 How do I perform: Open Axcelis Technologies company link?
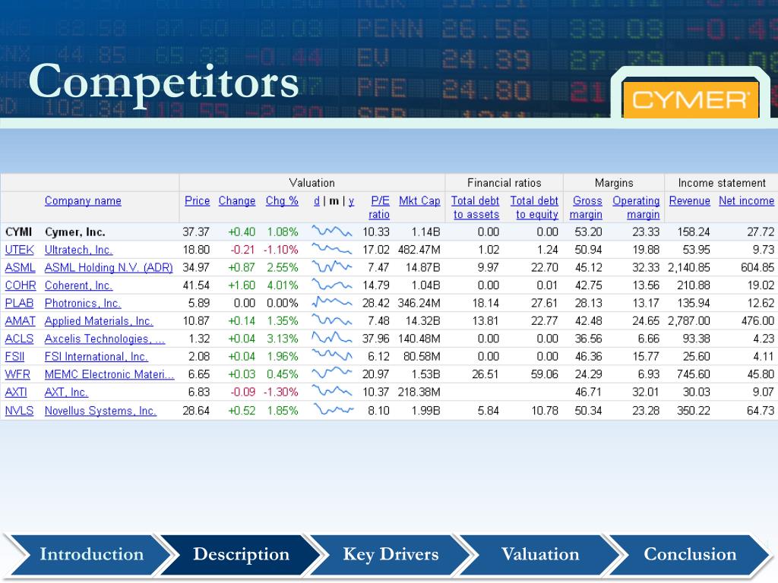pyautogui.click(x=105, y=339)
